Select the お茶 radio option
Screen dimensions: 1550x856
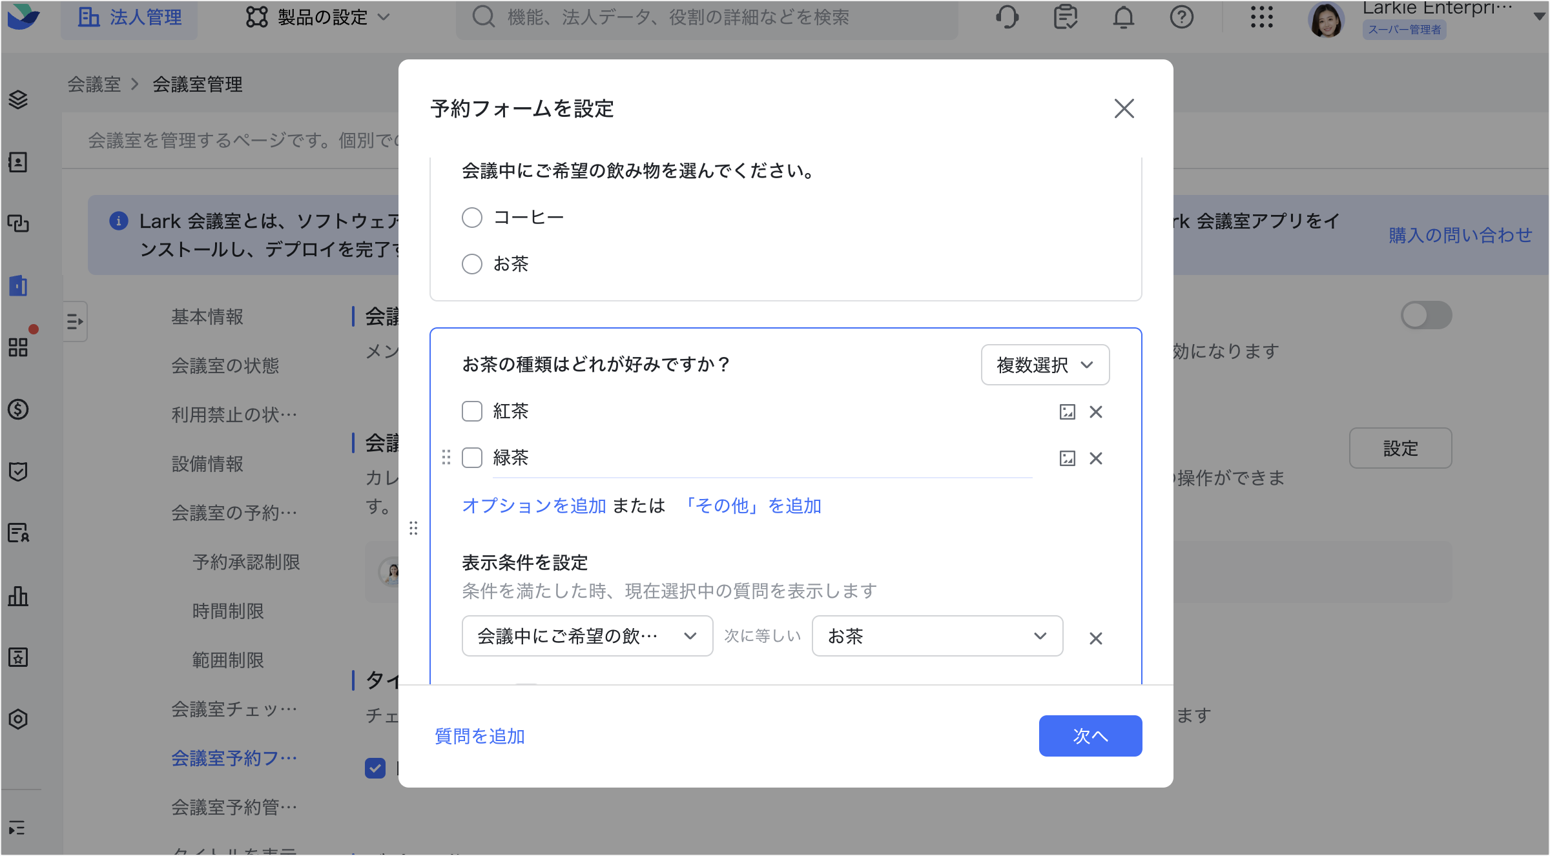[x=472, y=264]
